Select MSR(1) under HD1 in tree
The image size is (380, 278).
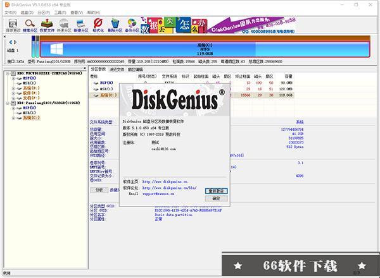tap(29, 113)
